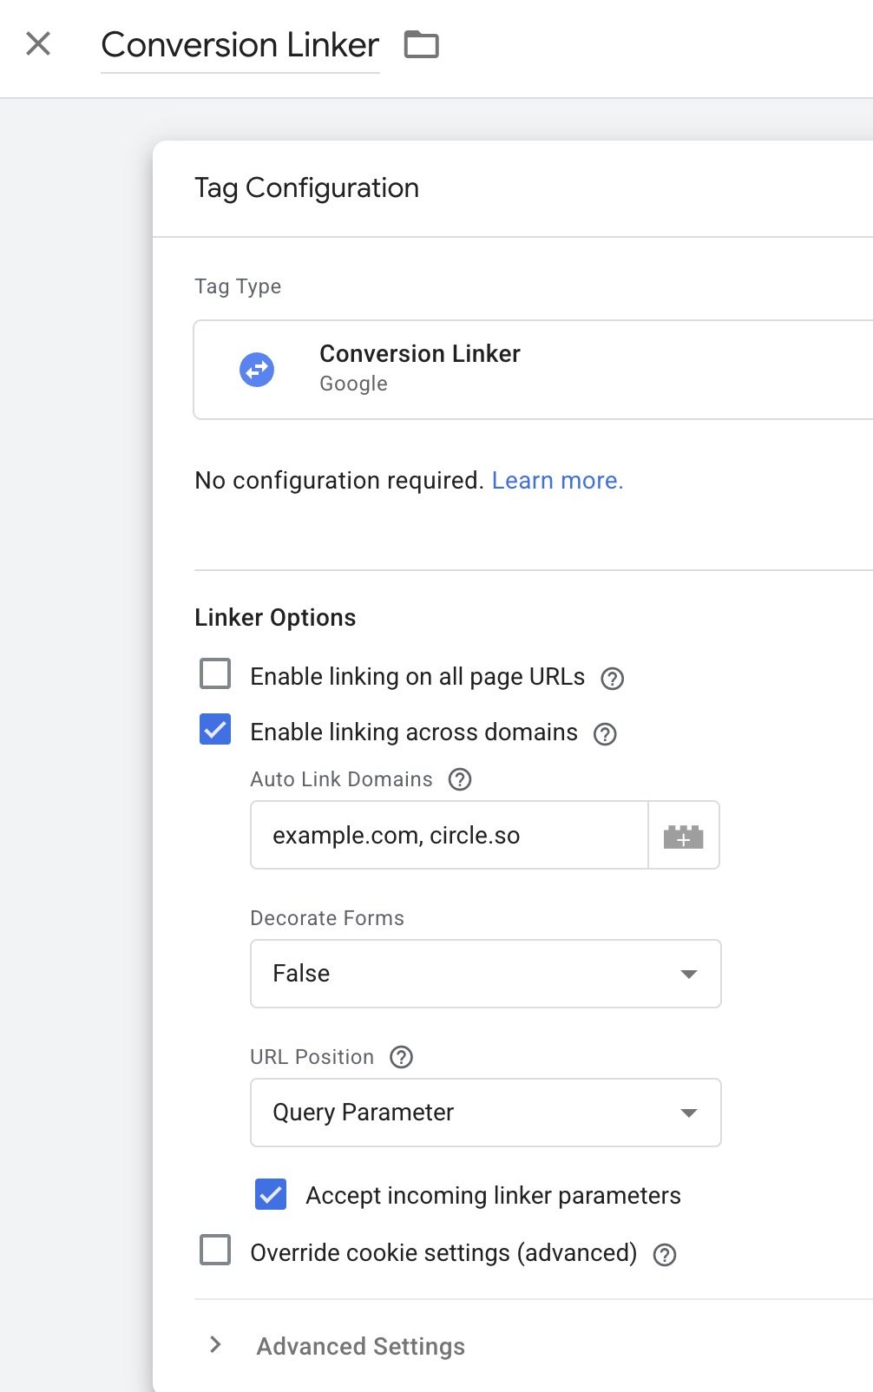Uncheck Enable linking across domains

click(215, 729)
